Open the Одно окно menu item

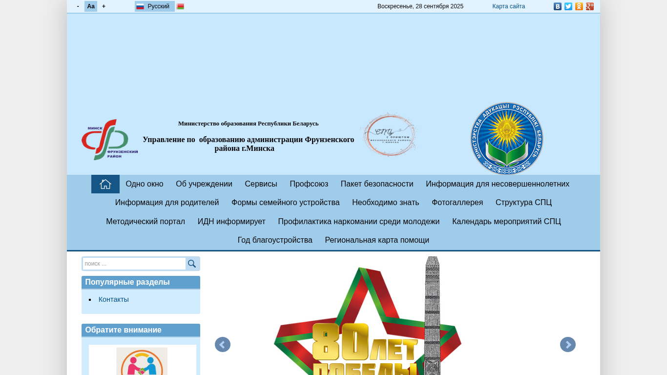[x=145, y=184]
